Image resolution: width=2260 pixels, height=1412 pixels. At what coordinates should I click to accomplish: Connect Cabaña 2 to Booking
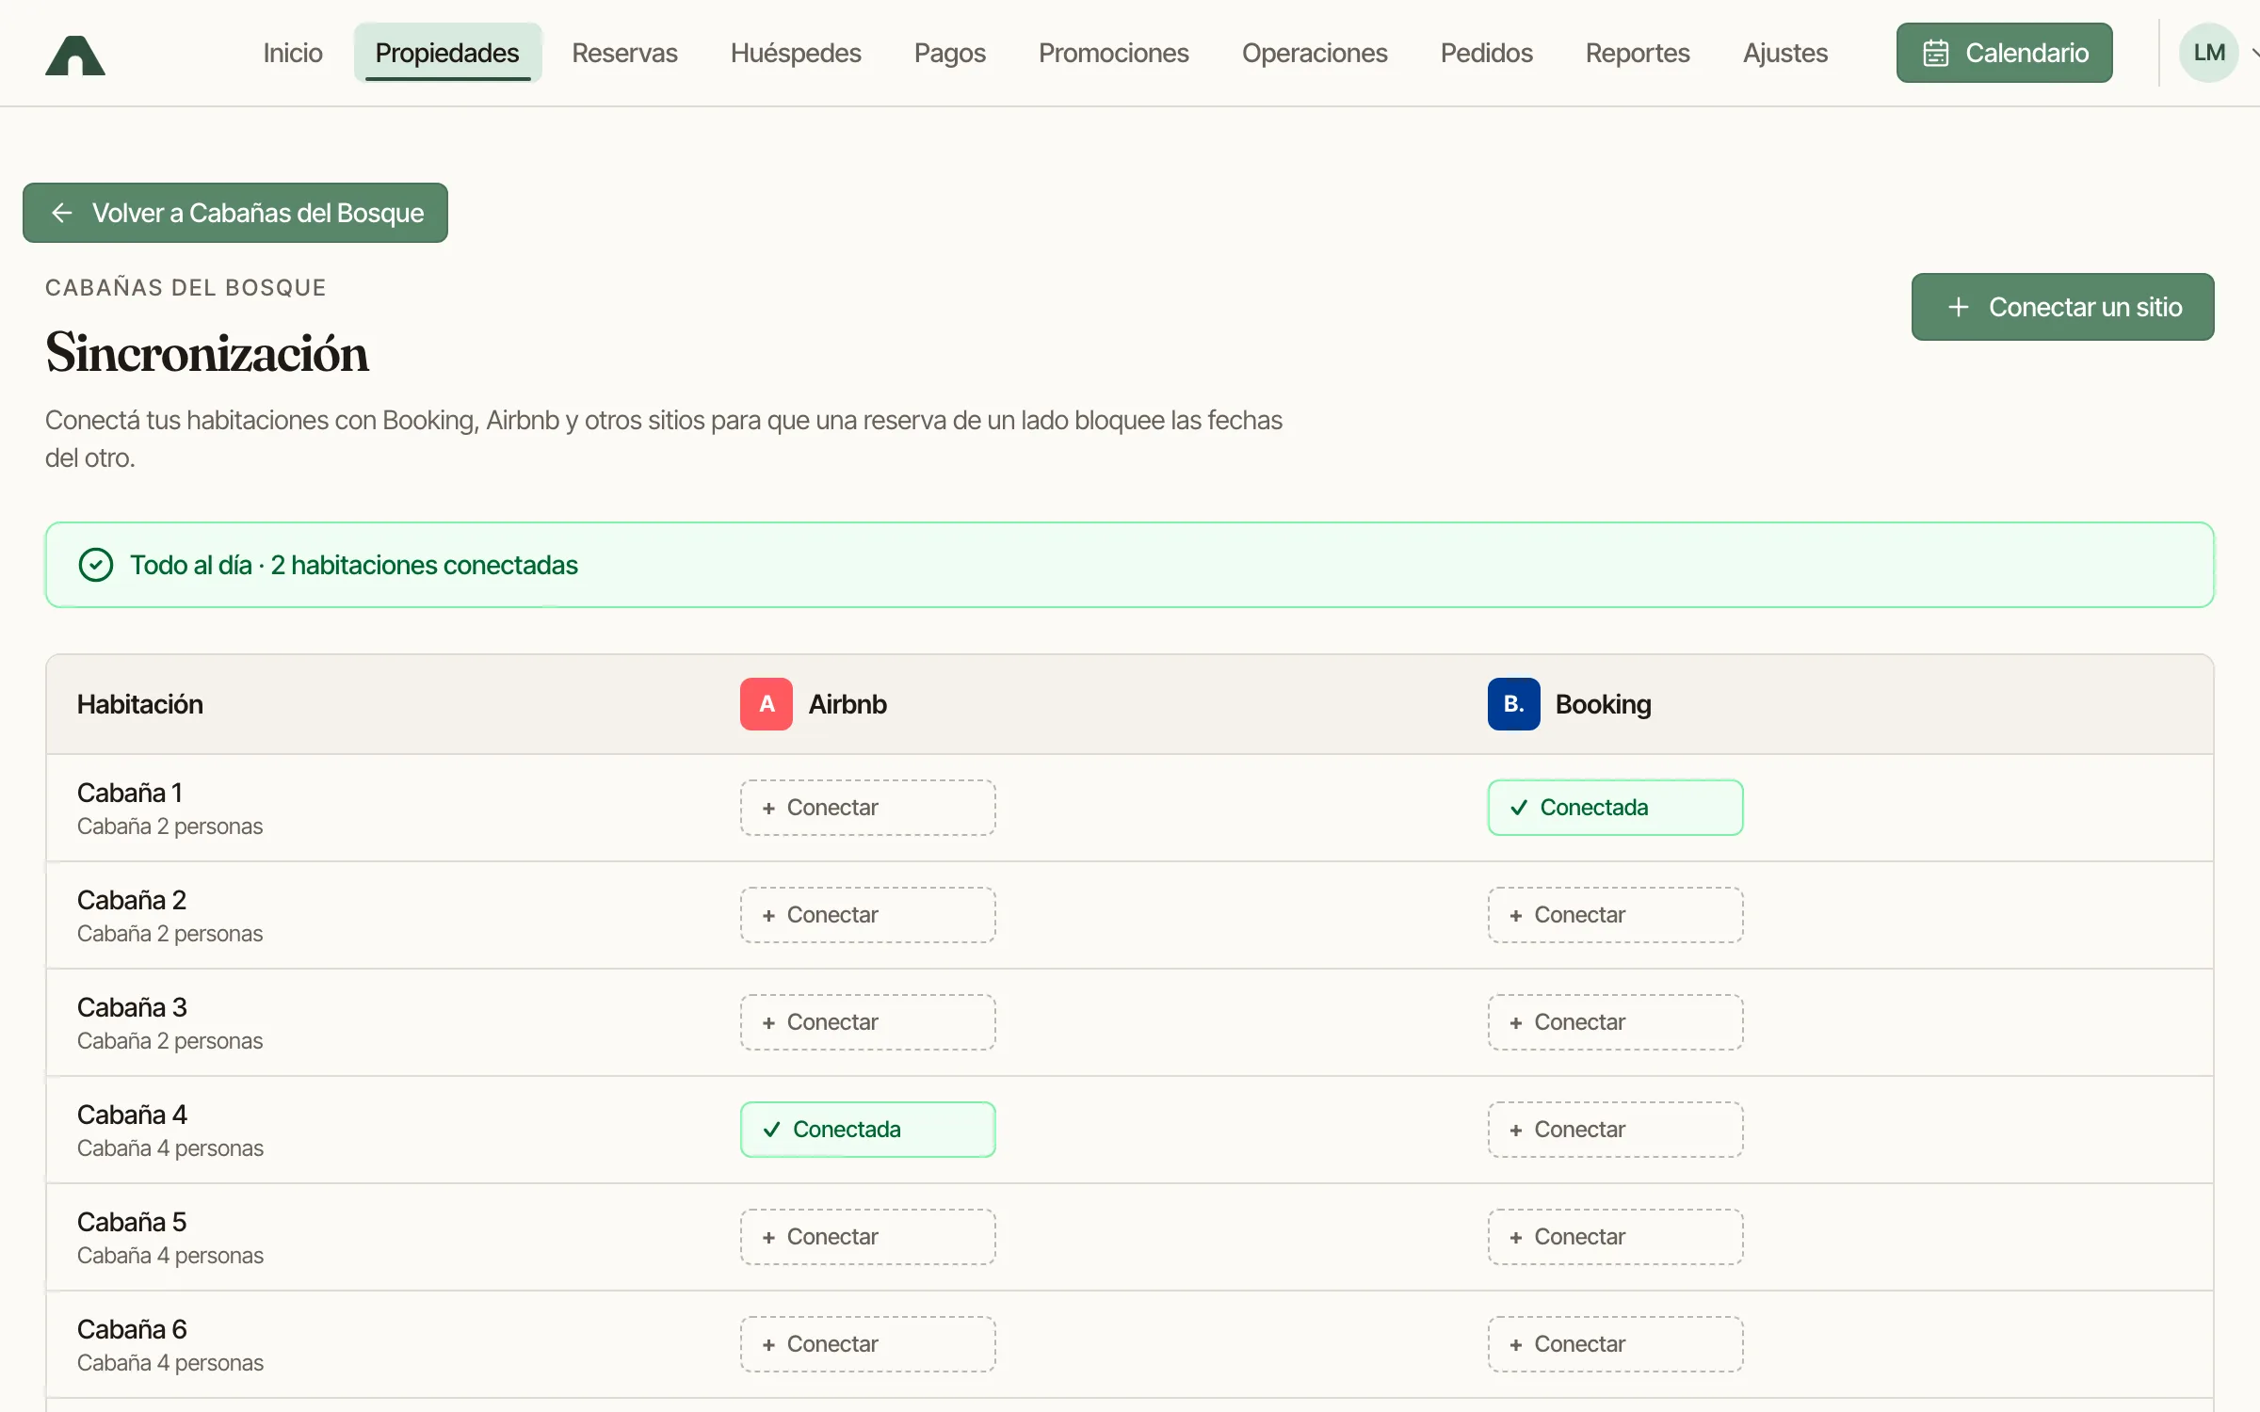[1615, 915]
